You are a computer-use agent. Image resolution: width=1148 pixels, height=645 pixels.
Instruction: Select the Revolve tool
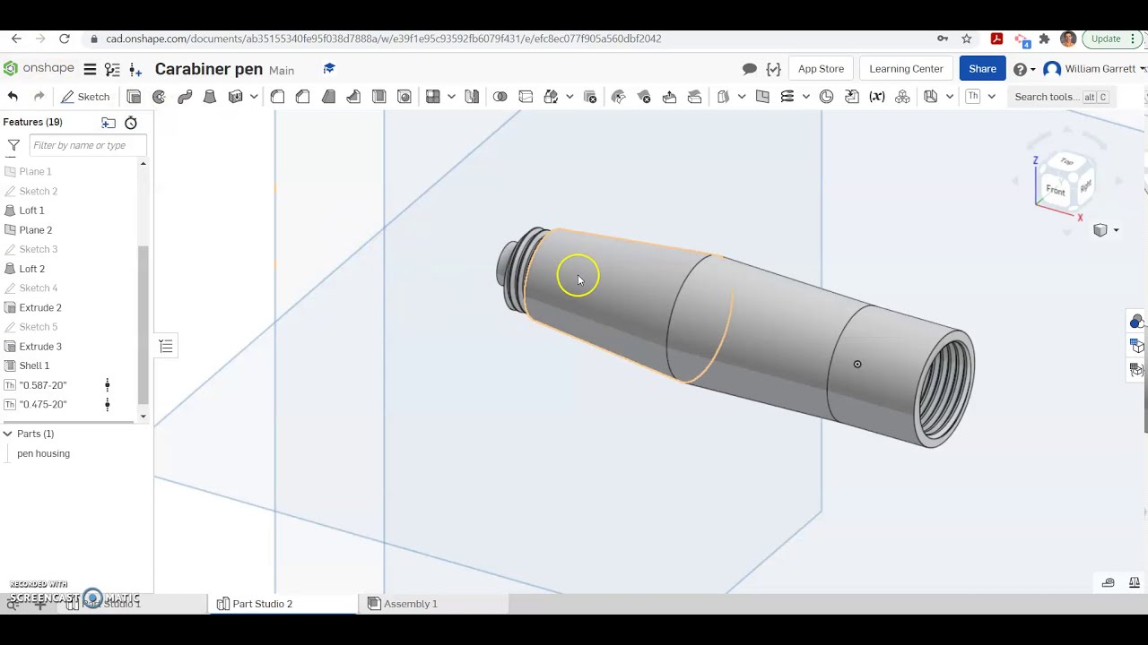point(159,97)
